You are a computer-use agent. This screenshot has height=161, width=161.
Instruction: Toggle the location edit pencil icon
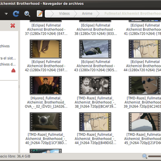point(40,14)
